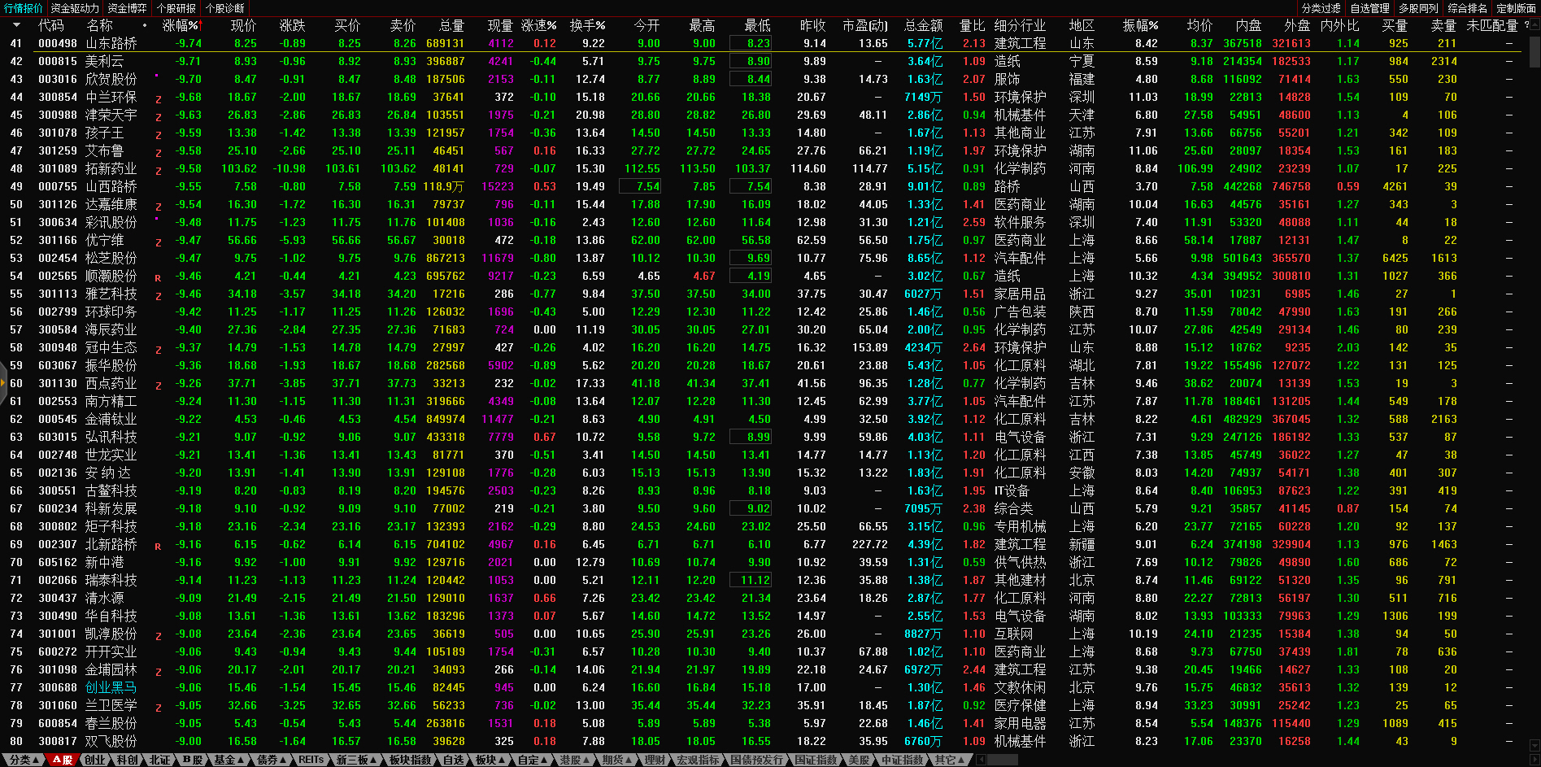Click the question mark help icon in header
The height and width of the screenshot is (767, 1541).
(x=1526, y=25)
